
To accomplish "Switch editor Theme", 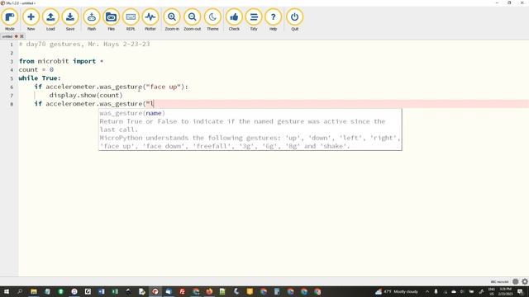I will point(212,20).
